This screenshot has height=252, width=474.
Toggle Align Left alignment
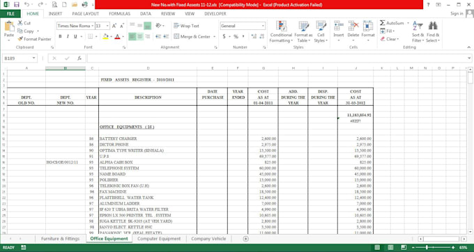[x=132, y=36]
